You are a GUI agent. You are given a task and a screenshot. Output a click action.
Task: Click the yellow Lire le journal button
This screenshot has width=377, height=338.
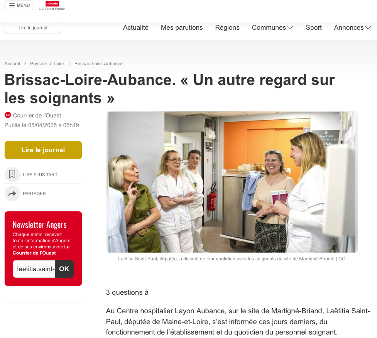click(43, 150)
